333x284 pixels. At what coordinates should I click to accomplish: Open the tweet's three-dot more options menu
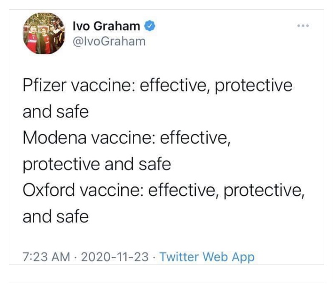[303, 26]
